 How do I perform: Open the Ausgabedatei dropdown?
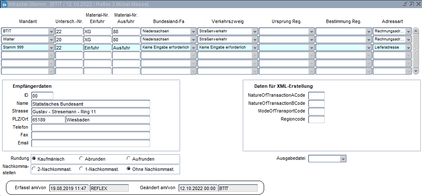343,159
